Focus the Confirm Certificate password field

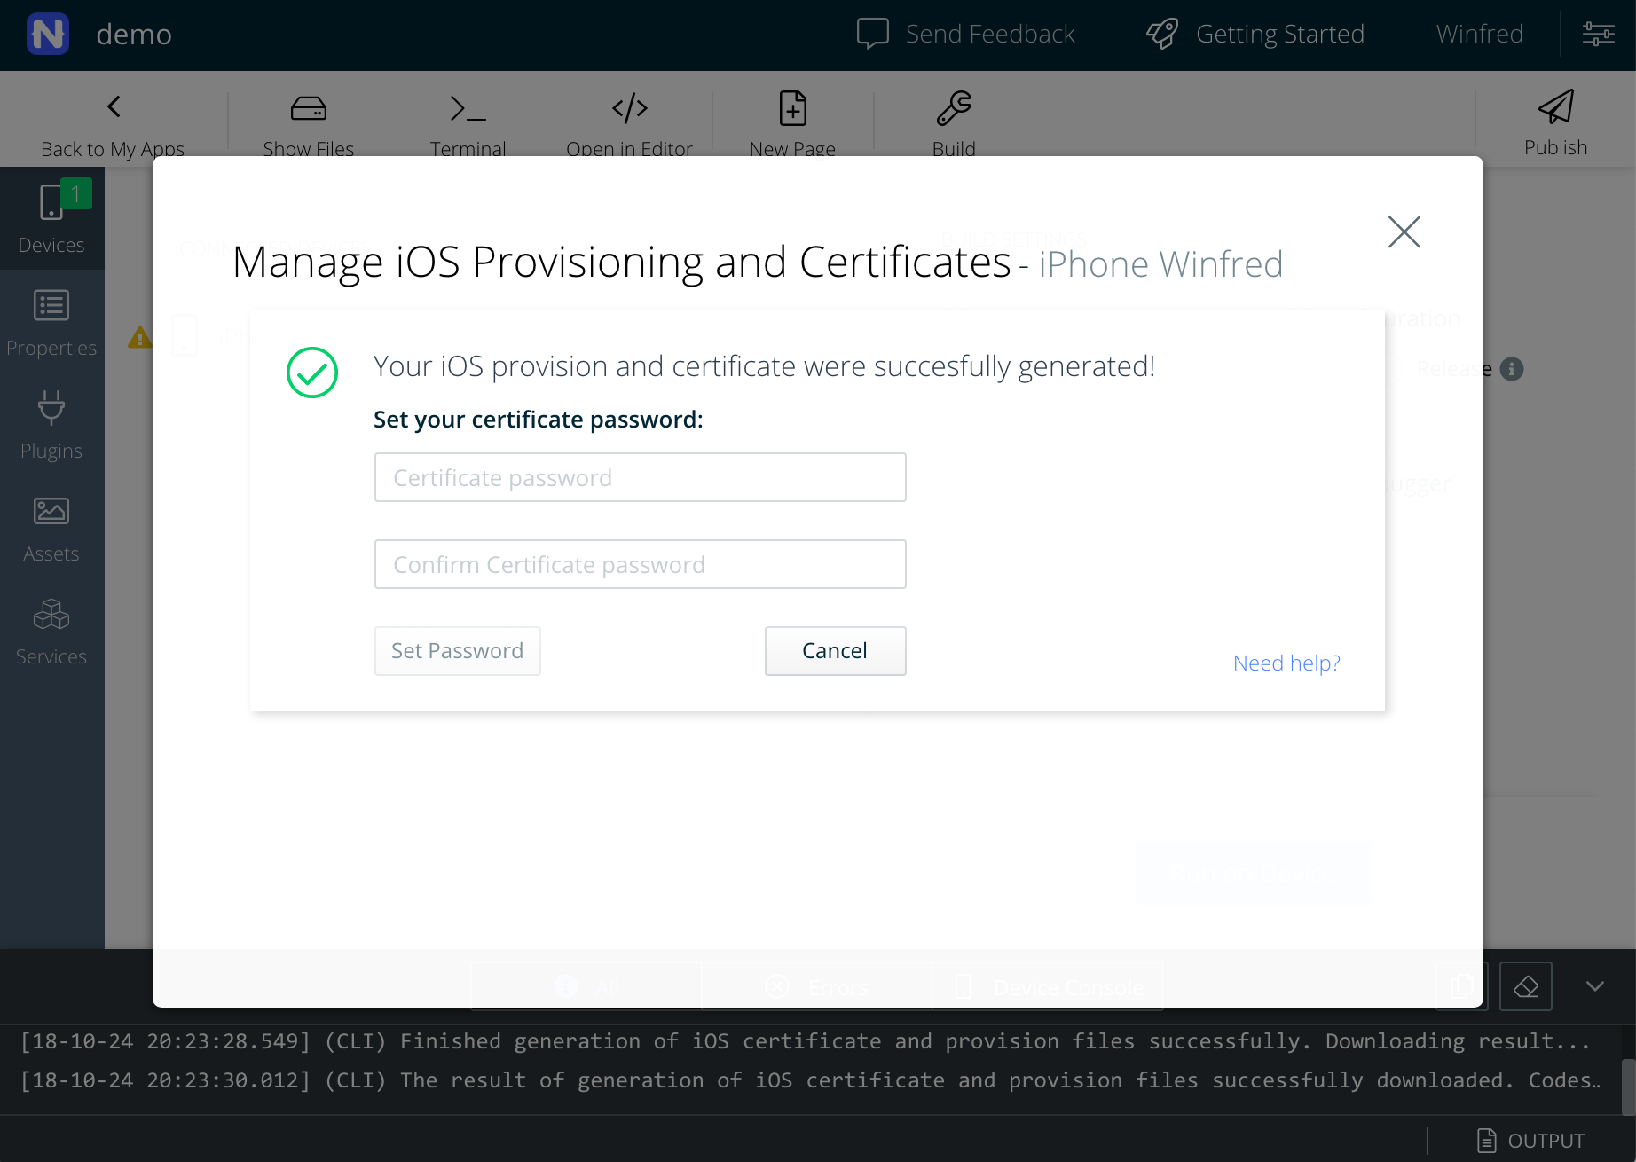pyautogui.click(x=640, y=564)
